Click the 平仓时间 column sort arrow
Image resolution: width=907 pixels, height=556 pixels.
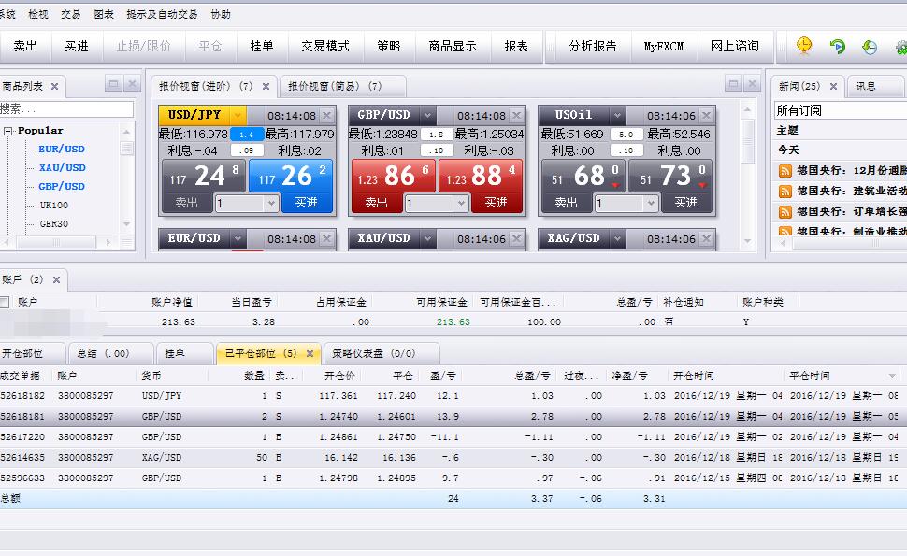892,376
